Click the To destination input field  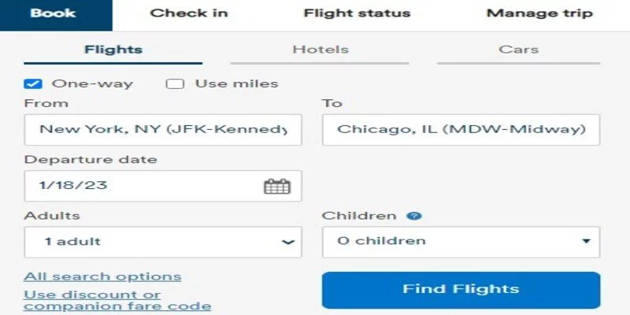click(x=461, y=130)
